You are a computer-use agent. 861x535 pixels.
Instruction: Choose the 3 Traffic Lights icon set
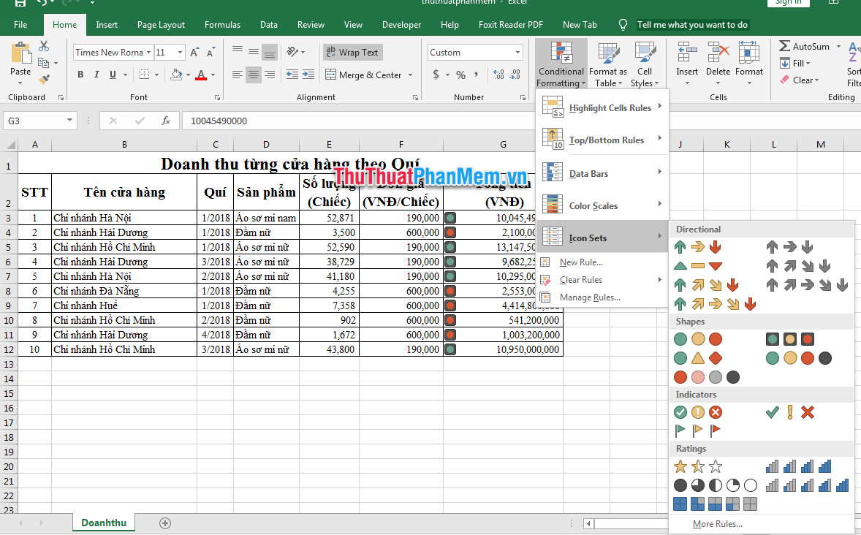697,338
